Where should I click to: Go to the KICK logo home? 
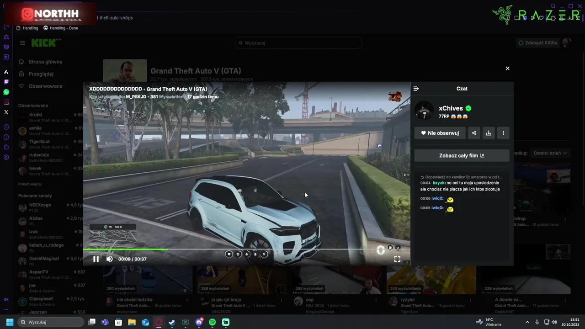point(45,43)
